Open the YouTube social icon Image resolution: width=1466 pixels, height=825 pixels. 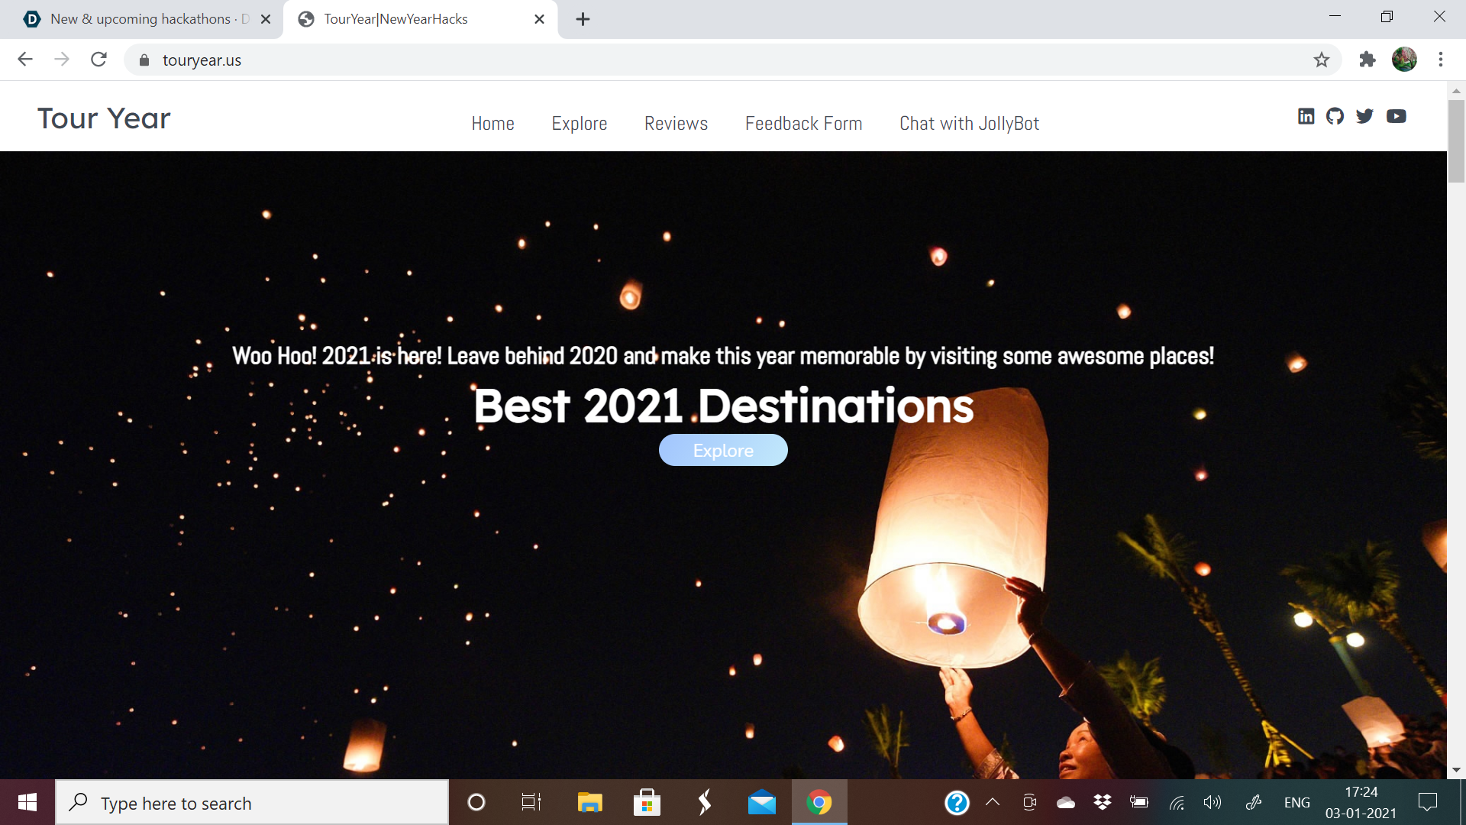tap(1396, 116)
